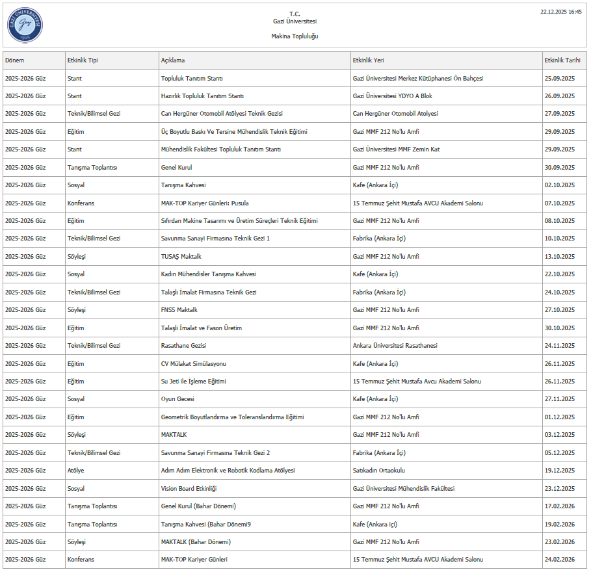Select the Topluluk Tanıtım Stantı description cell
This screenshot has width=591, height=572.
[192, 79]
